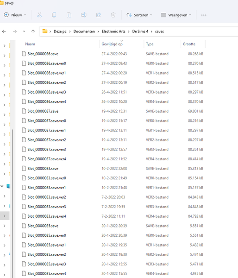This screenshot has height=278, width=238.
Task: Click the Paste clipboard icon
Action: 69,15
